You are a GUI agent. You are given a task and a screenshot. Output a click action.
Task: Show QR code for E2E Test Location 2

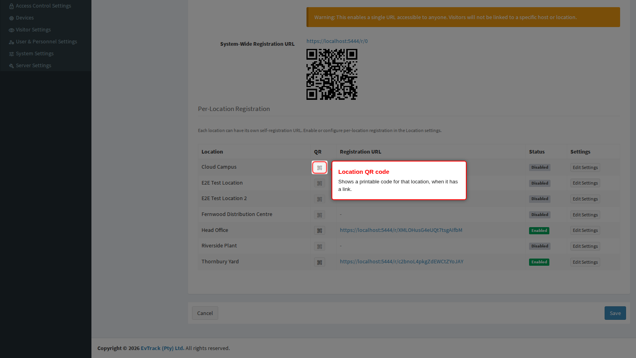pos(320,199)
